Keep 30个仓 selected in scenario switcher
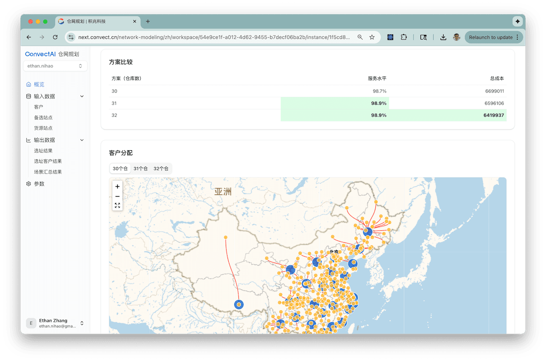Image resolution: width=546 pixels, height=361 pixels. [x=120, y=168]
